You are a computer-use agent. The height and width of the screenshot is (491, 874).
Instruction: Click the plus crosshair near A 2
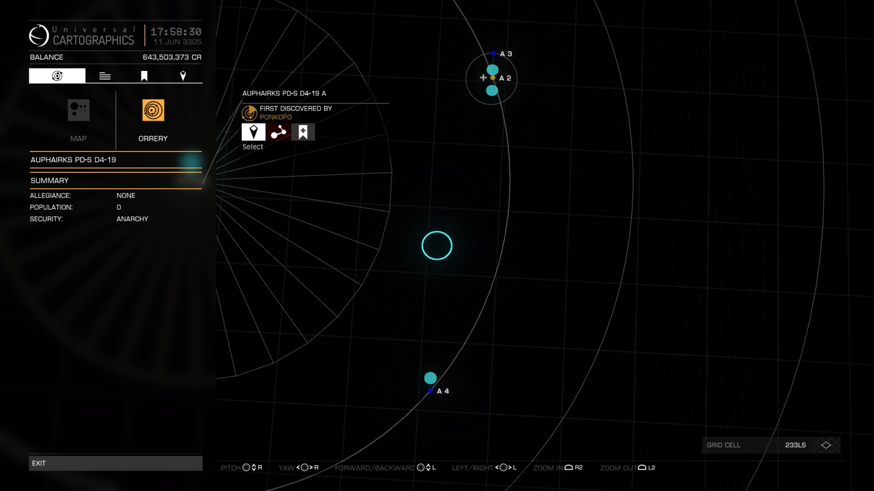483,78
